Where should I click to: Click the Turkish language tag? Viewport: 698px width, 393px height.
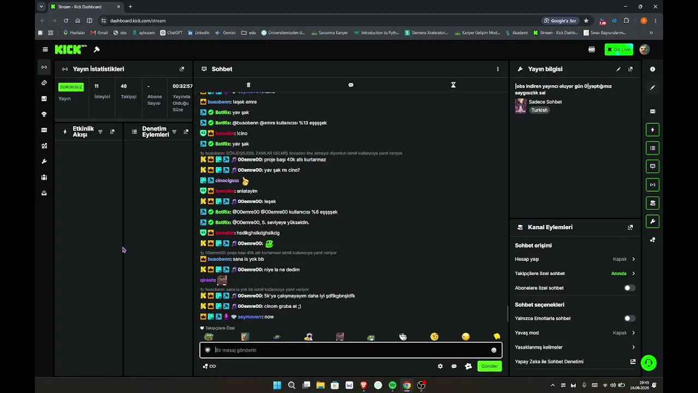539,110
